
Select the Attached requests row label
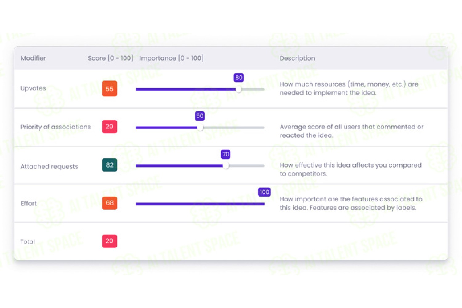[49, 167]
